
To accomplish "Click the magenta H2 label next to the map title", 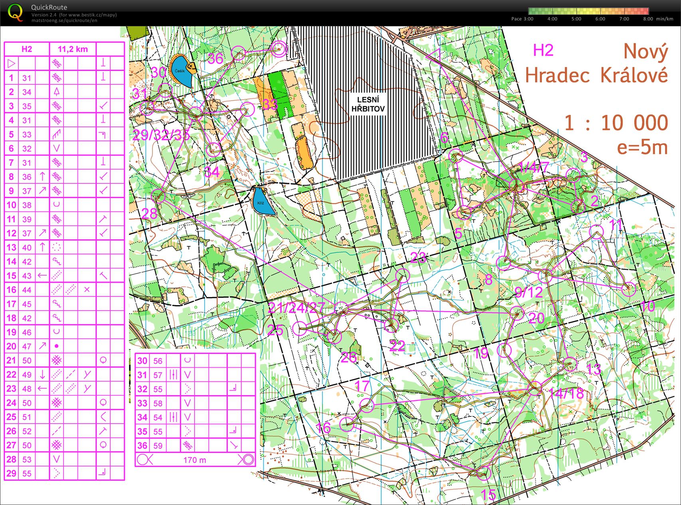I will click(x=543, y=50).
